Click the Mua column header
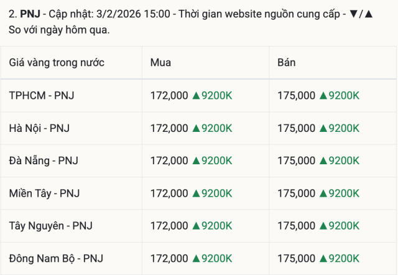 [160, 62]
